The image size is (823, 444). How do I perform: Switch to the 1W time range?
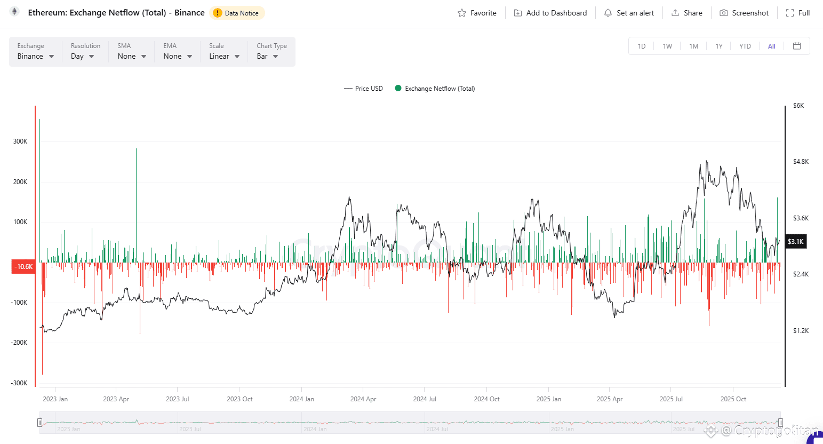pyautogui.click(x=667, y=46)
